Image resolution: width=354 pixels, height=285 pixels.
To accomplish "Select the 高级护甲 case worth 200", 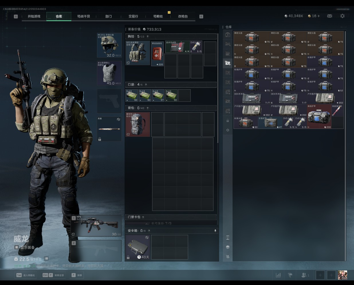I will point(319,116).
